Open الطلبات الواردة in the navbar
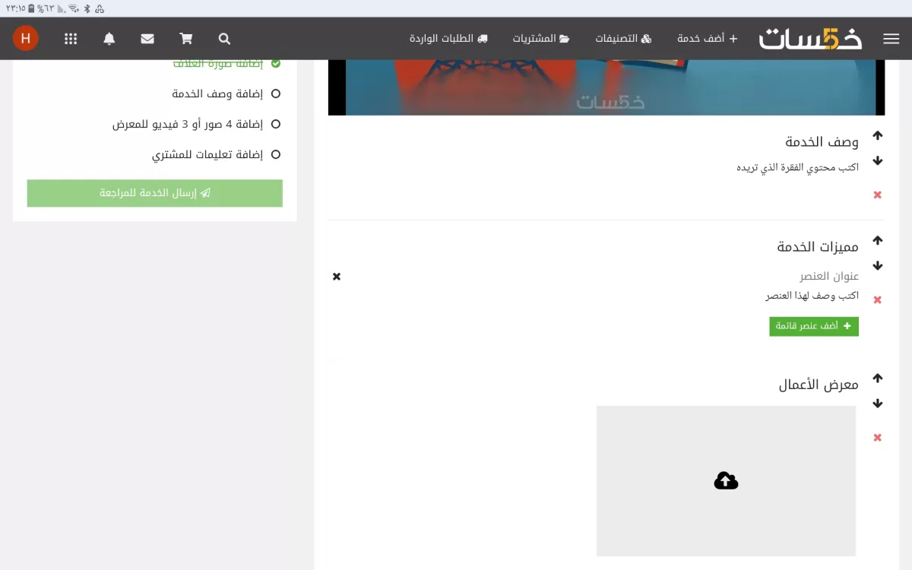The width and height of the screenshot is (912, 570). 448,39
